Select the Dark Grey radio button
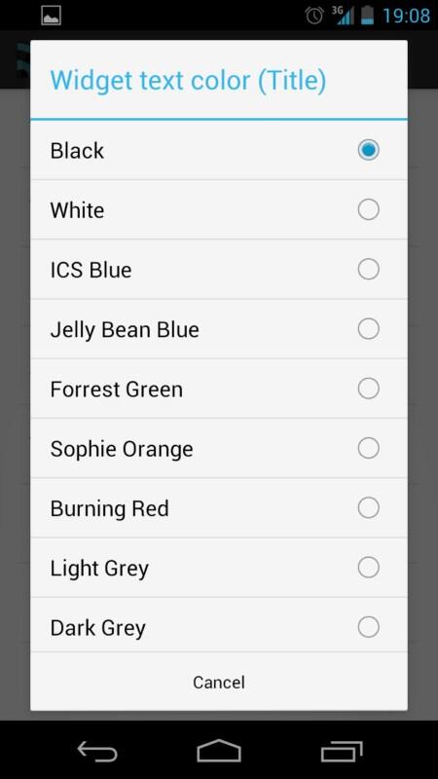The image size is (438, 779). click(x=369, y=627)
